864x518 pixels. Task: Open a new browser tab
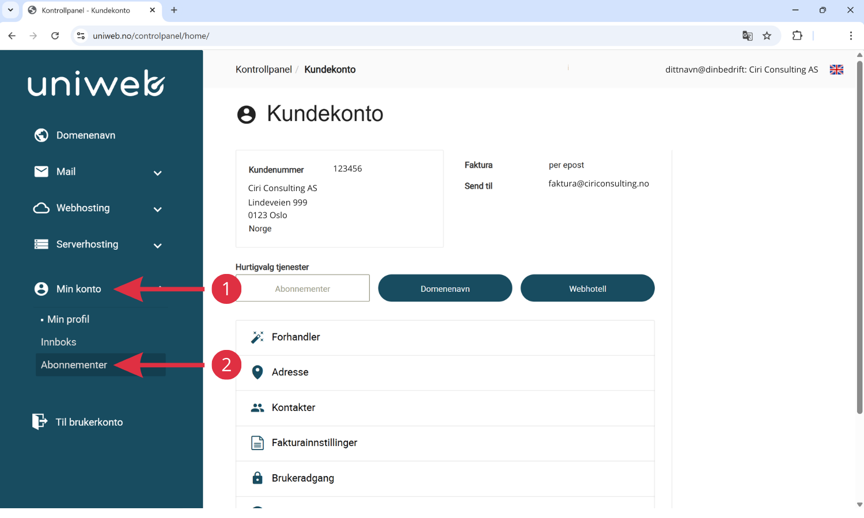coord(174,10)
